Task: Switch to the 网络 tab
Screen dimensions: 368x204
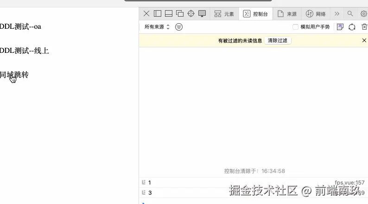Action: click(x=316, y=14)
